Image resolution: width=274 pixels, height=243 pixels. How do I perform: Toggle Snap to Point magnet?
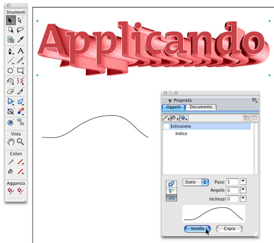(x=11, y=191)
